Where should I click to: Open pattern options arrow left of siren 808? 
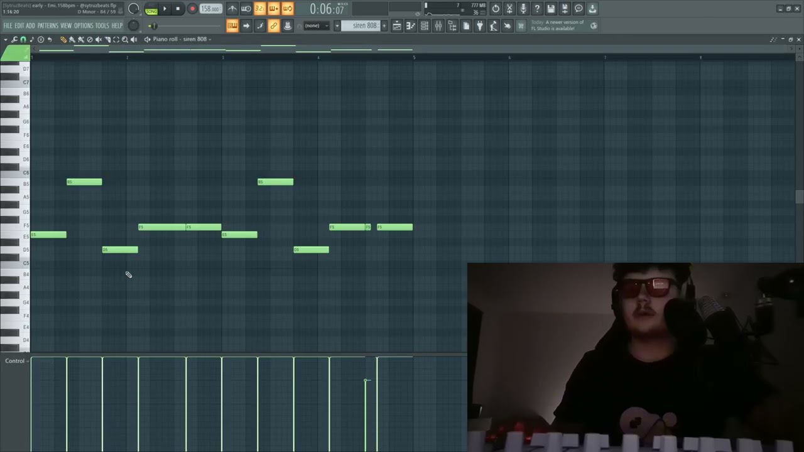tap(337, 26)
